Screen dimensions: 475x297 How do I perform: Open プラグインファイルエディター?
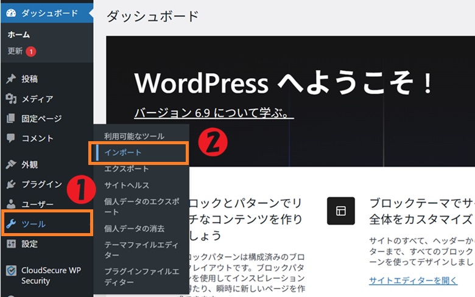142,277
